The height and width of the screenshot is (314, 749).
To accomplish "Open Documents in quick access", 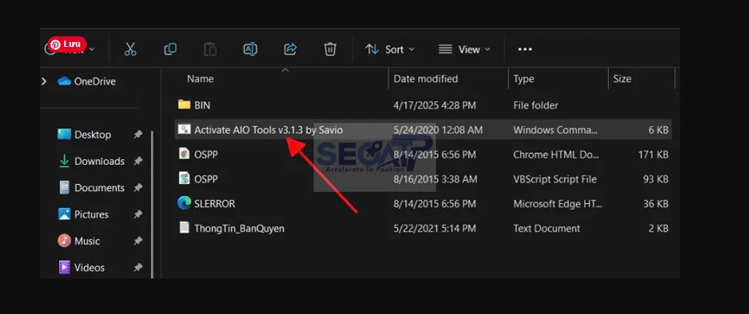I will click(91, 188).
